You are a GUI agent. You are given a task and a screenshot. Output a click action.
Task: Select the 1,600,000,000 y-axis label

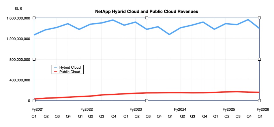tap(18, 18)
